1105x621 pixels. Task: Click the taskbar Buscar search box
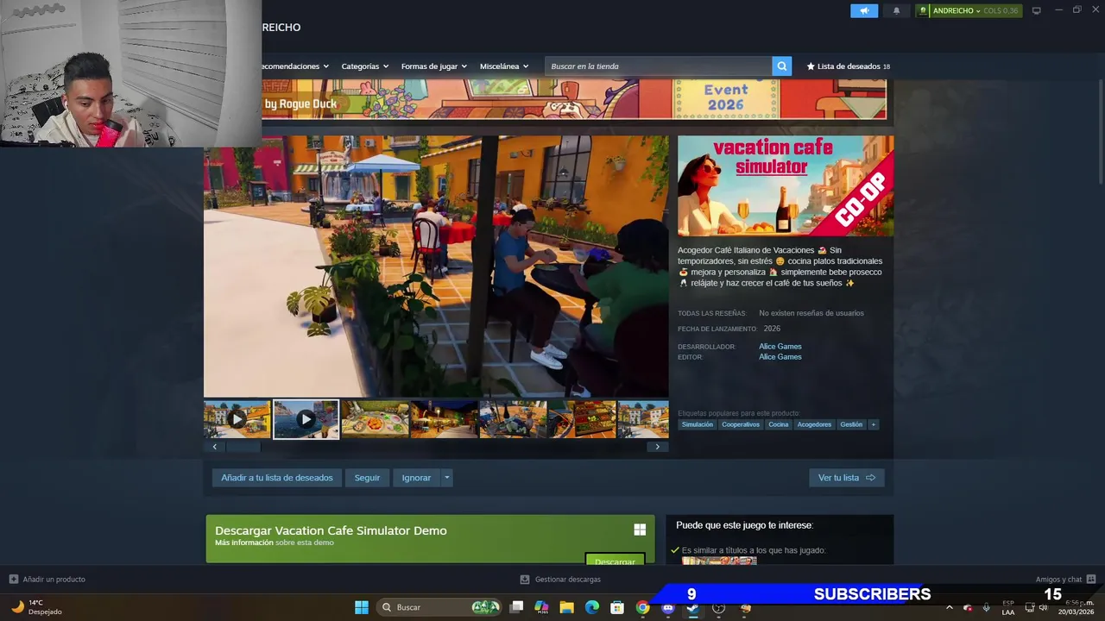pos(440,607)
